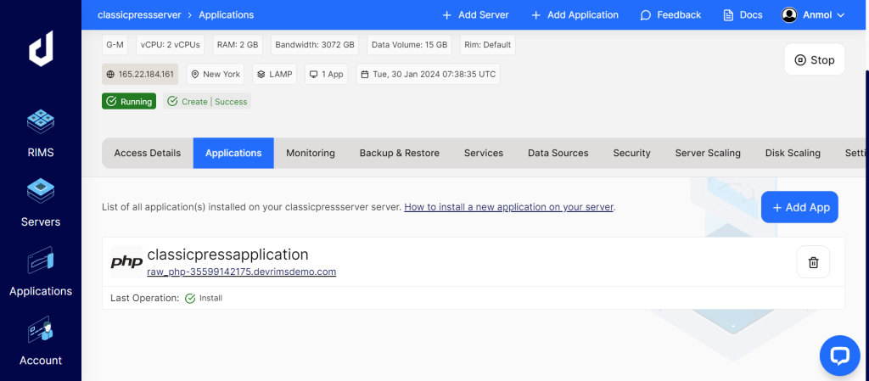Select the Access Details tab
The width and height of the screenshot is (869, 381).
pyautogui.click(x=148, y=153)
